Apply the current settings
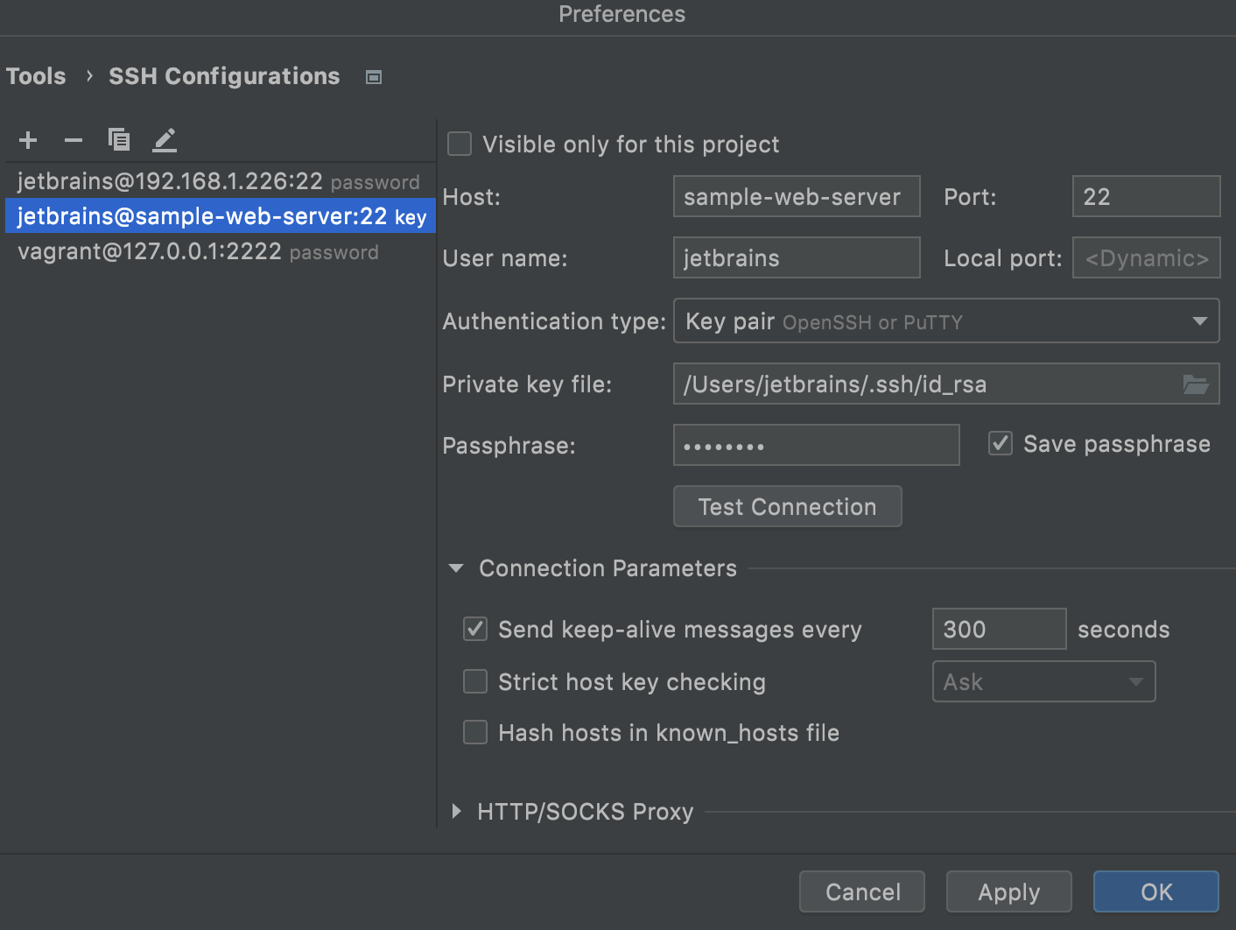 click(1008, 891)
